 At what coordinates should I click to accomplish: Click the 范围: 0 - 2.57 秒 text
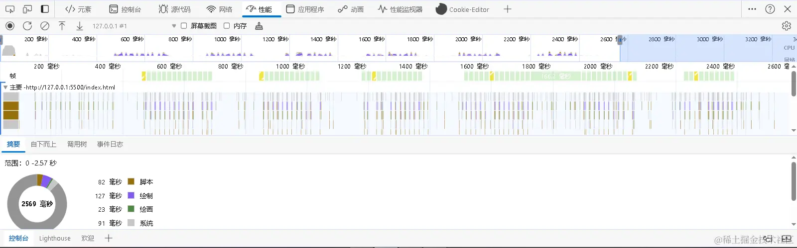(x=30, y=163)
